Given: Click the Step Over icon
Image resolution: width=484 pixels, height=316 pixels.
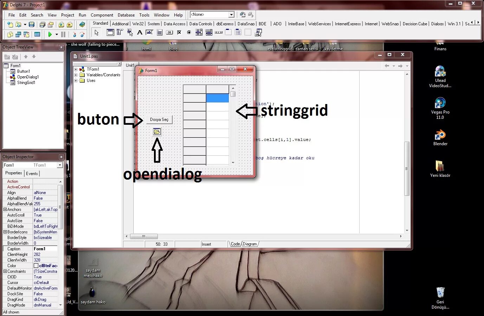Looking at the screenshot, I should tap(83, 34).
